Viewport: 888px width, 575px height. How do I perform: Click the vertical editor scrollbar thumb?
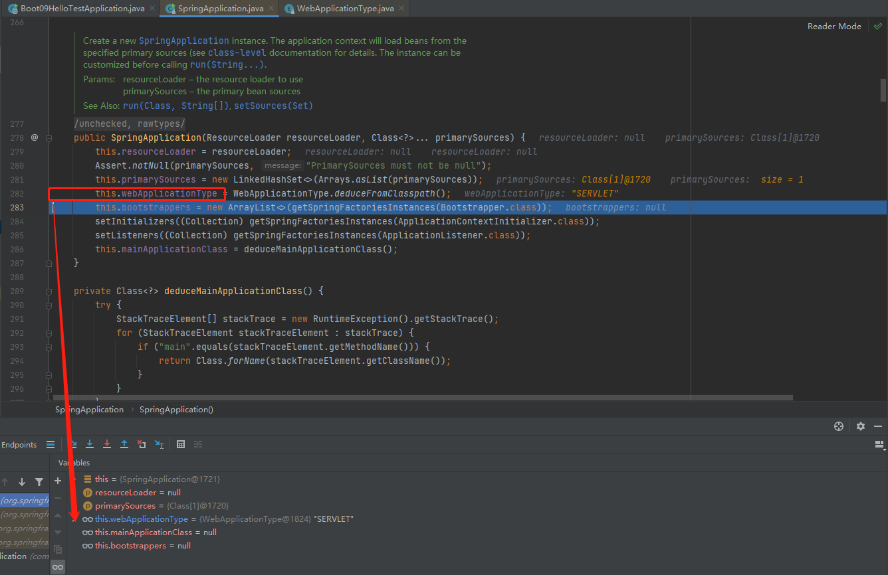point(883,89)
